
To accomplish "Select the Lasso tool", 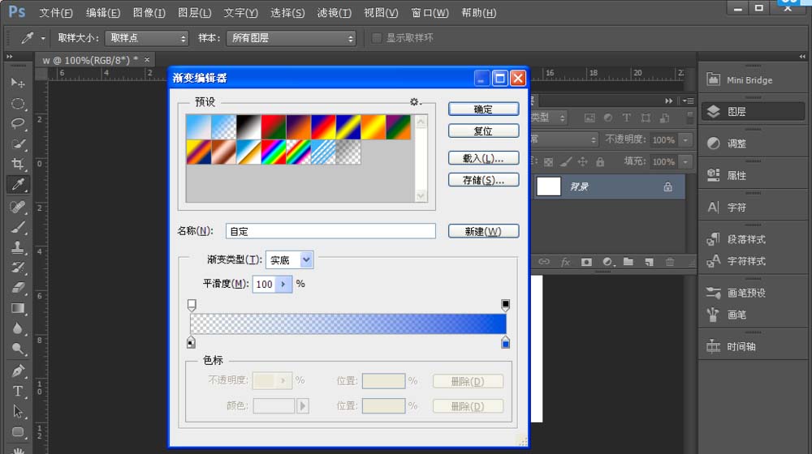I will (x=17, y=123).
